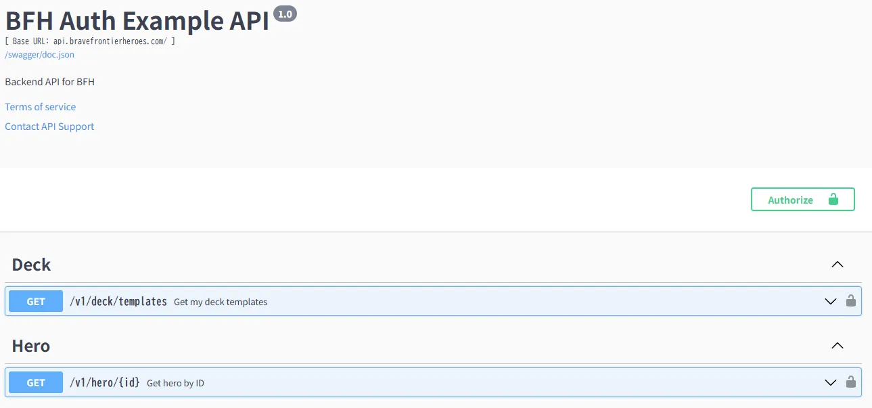Click the BFH Auth Example API title
This screenshot has height=408, width=872.
(x=137, y=21)
